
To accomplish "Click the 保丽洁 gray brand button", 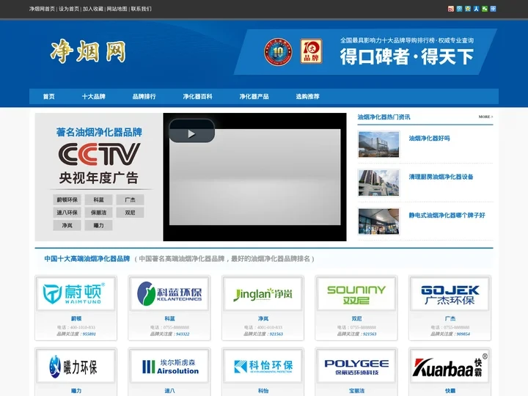I will click(99, 213).
